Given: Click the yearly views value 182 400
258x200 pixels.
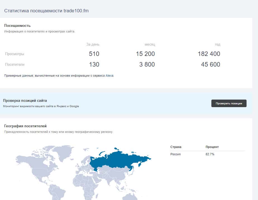Looking at the screenshot, I should [209, 54].
